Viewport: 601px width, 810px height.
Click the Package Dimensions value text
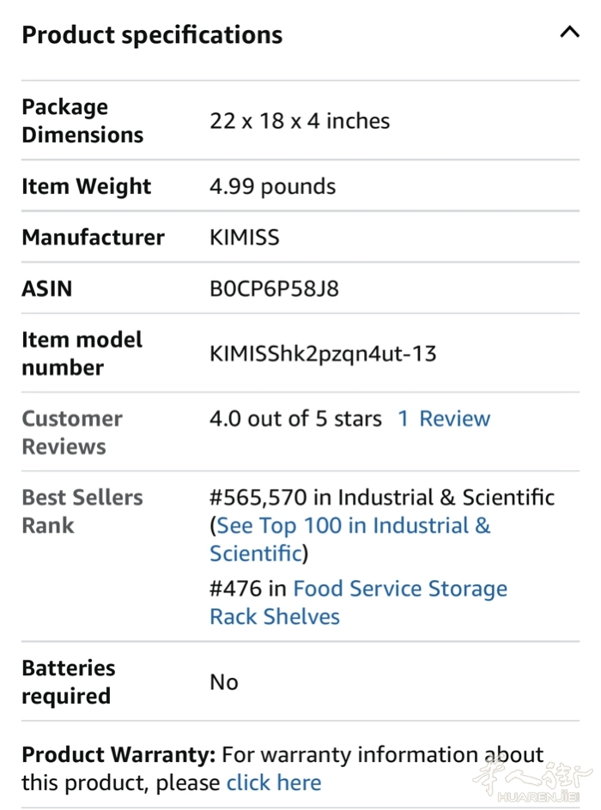pyautogui.click(x=299, y=121)
